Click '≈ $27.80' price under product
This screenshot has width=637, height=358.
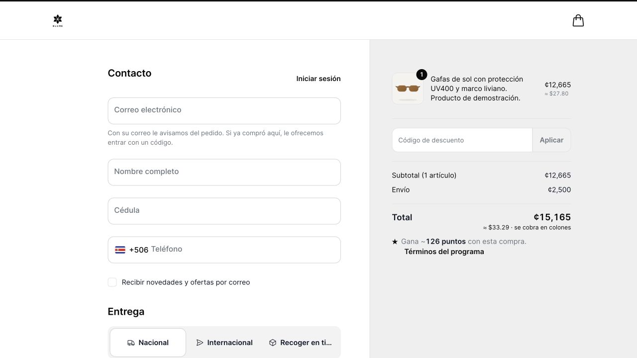[x=556, y=93]
